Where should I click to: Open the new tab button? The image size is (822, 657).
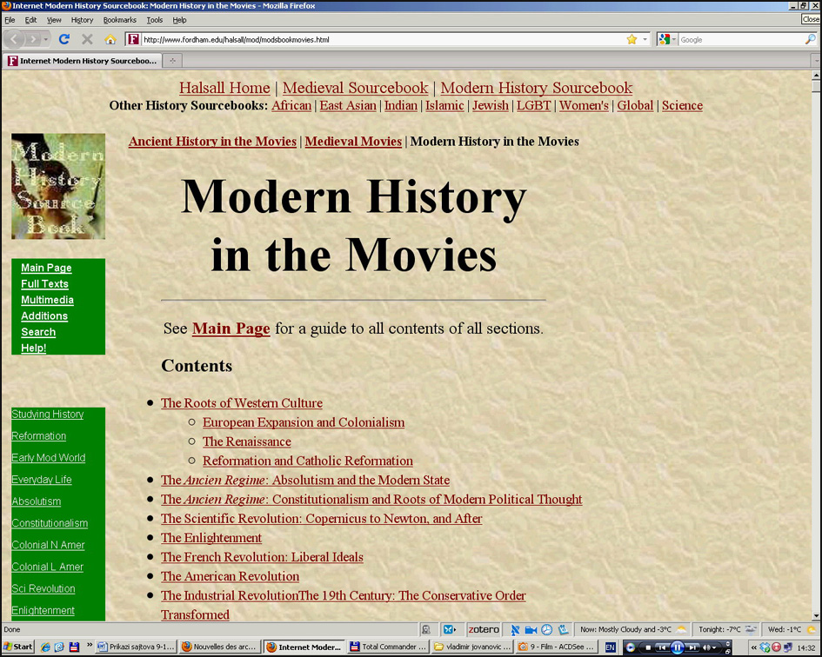[x=172, y=61]
